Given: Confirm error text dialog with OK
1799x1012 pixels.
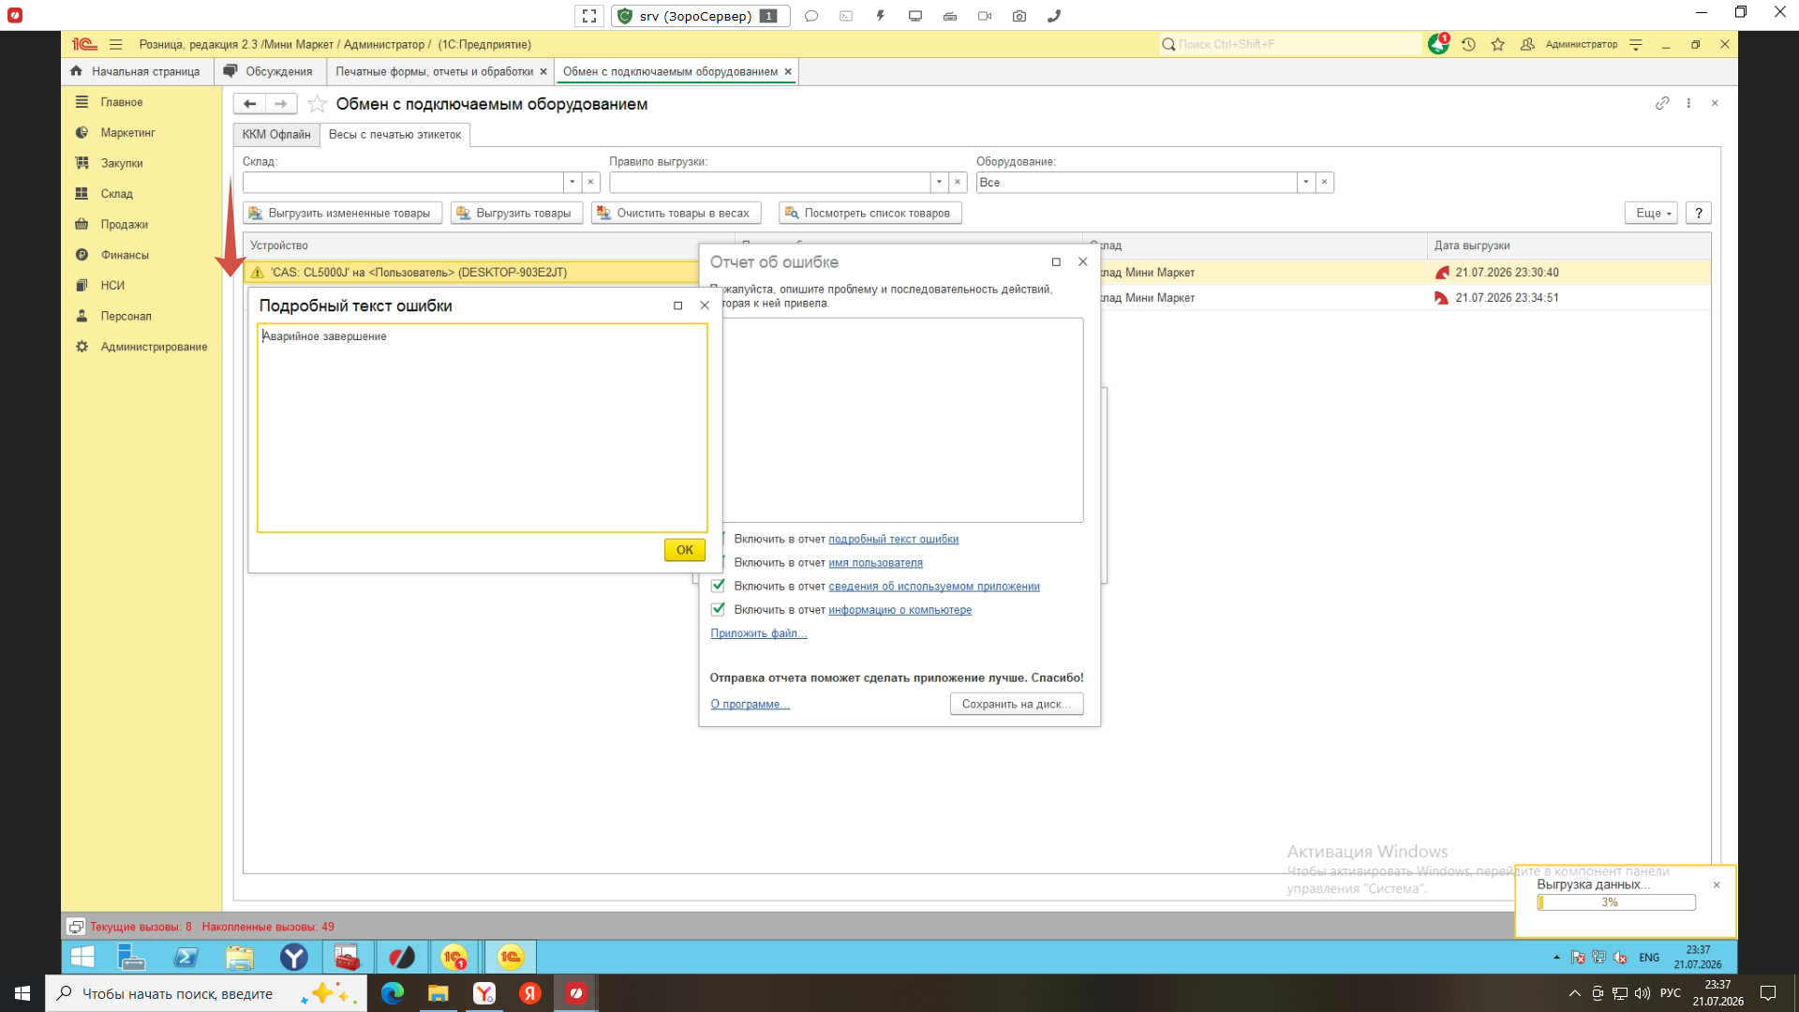Looking at the screenshot, I should 684,550.
